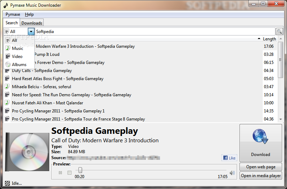
Task: Choose Albums in the type dropdown list
Action: [x=19, y=65]
